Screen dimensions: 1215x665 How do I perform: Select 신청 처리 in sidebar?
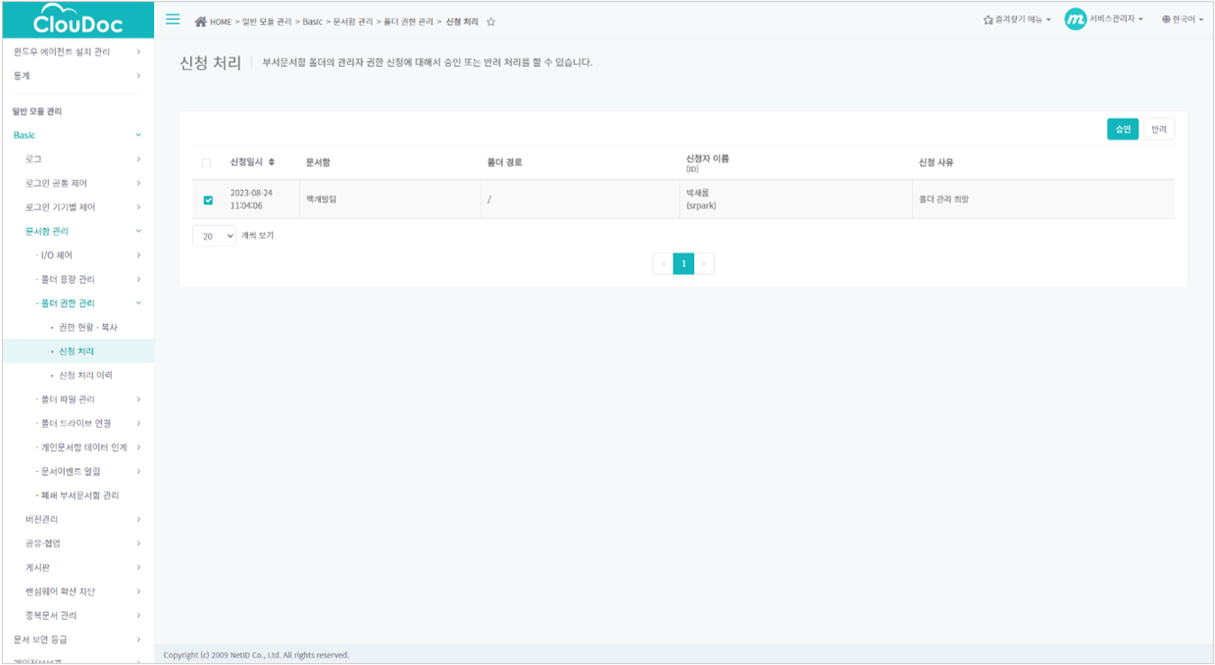78,351
